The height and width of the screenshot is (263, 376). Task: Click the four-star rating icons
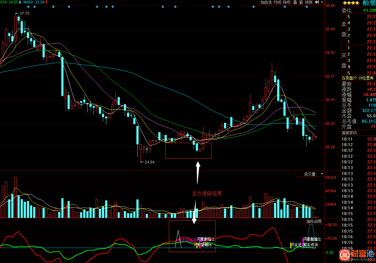pos(351,3)
